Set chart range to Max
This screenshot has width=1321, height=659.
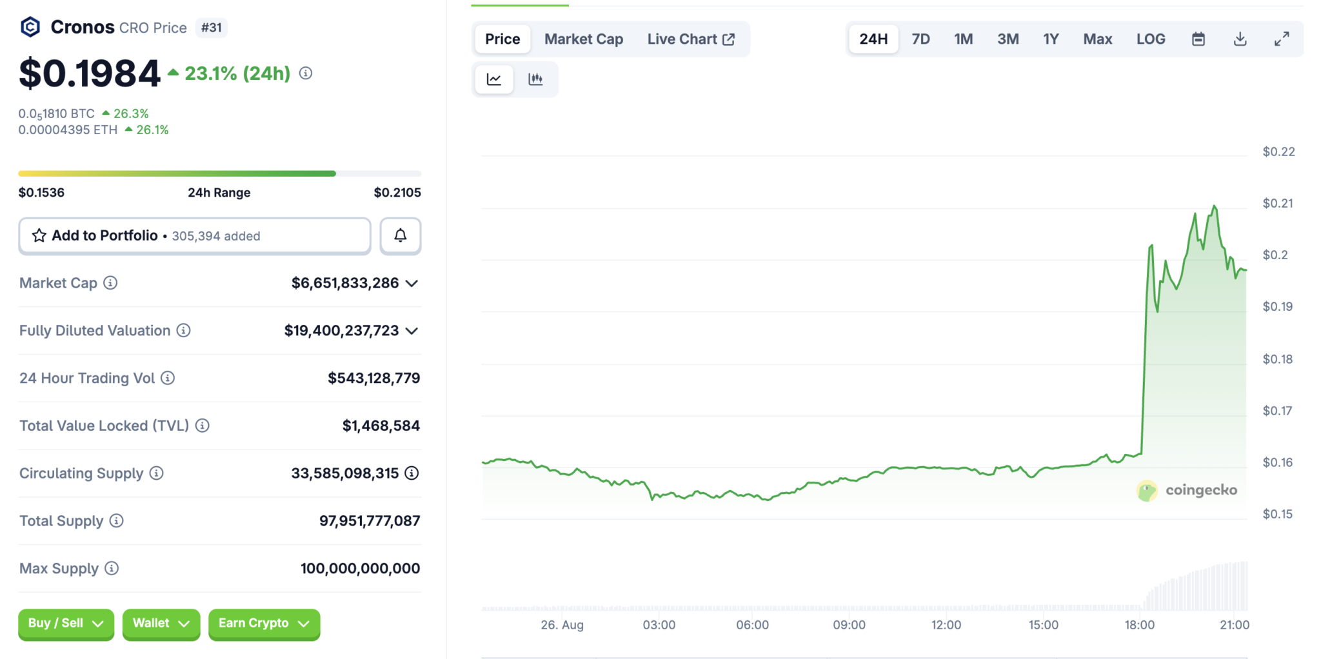coord(1098,39)
